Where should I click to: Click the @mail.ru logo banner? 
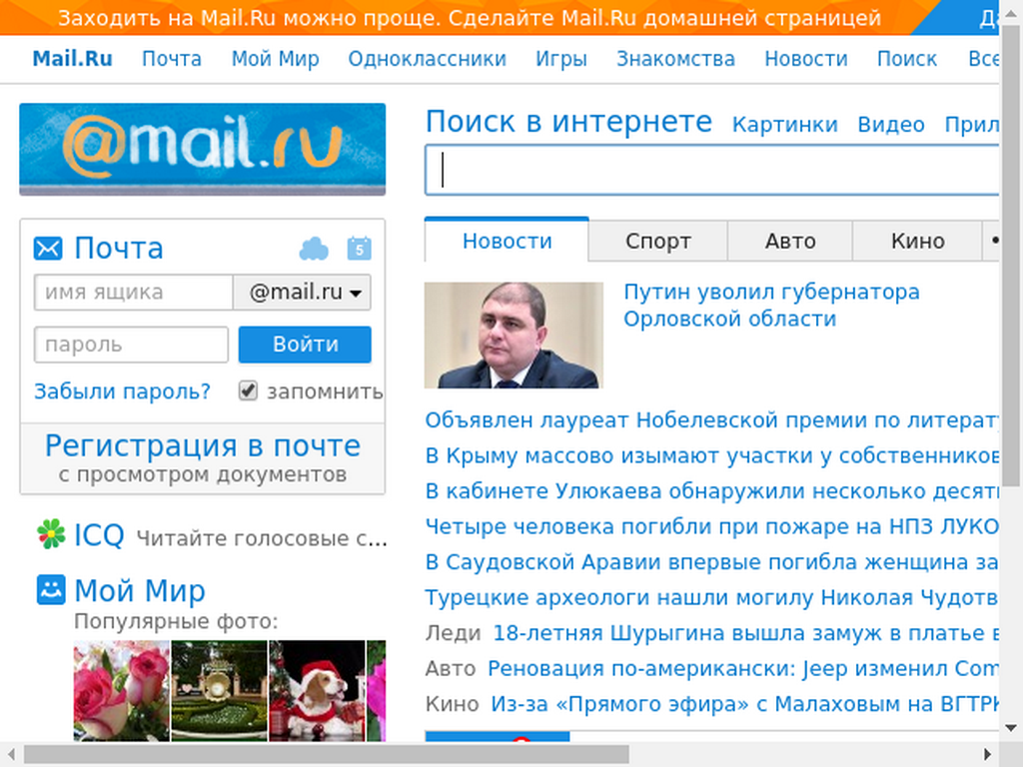[202, 149]
